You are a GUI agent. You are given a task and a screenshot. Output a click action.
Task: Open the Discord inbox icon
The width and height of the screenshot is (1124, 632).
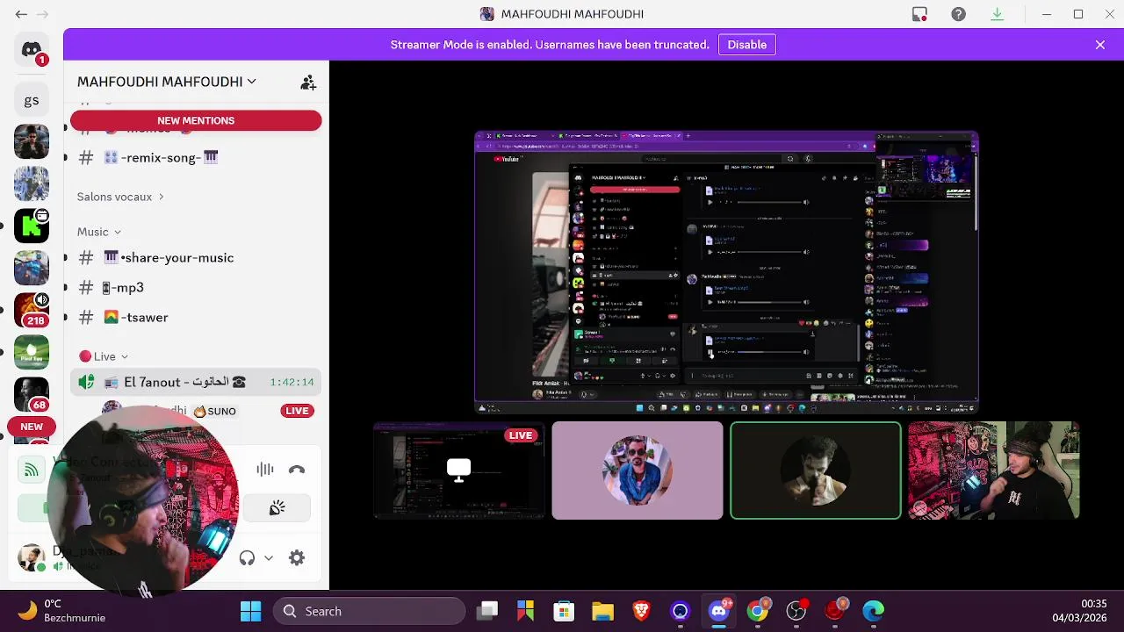point(919,14)
